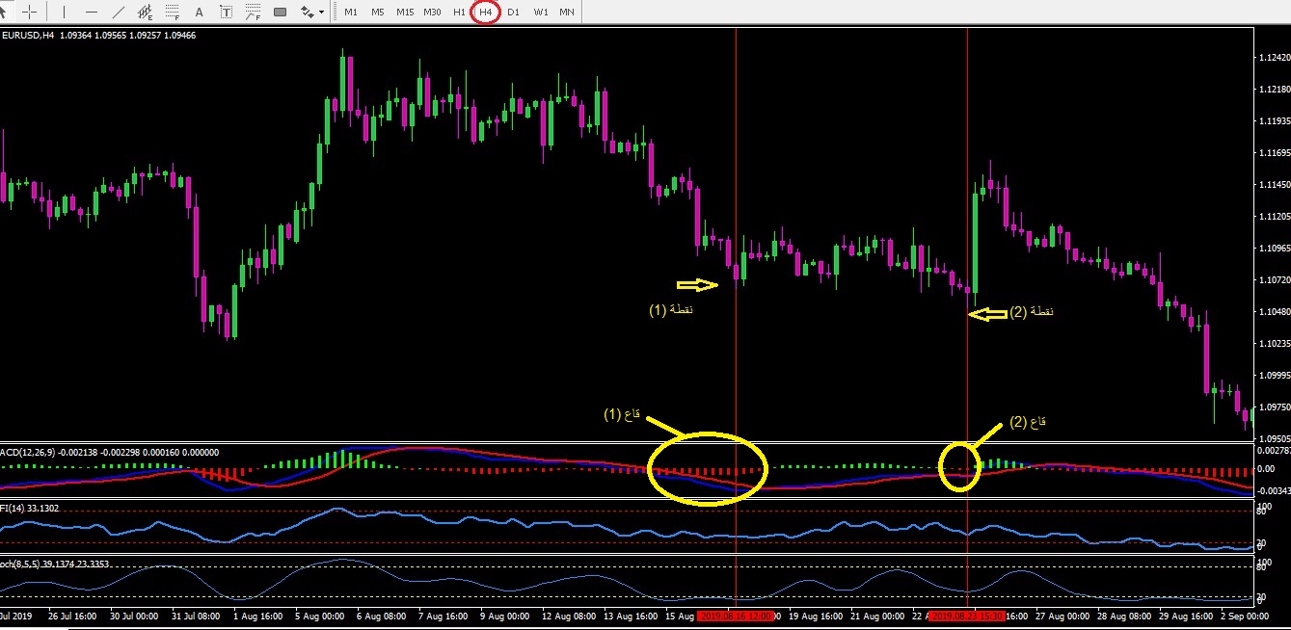Select the horizontal line drawing tool
The image size is (1291, 630).
pos(92,13)
